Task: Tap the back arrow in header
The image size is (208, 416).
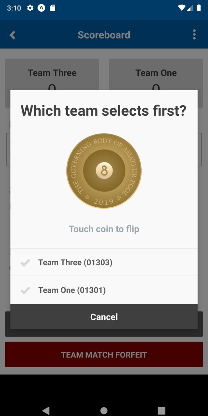Action: click(12, 35)
